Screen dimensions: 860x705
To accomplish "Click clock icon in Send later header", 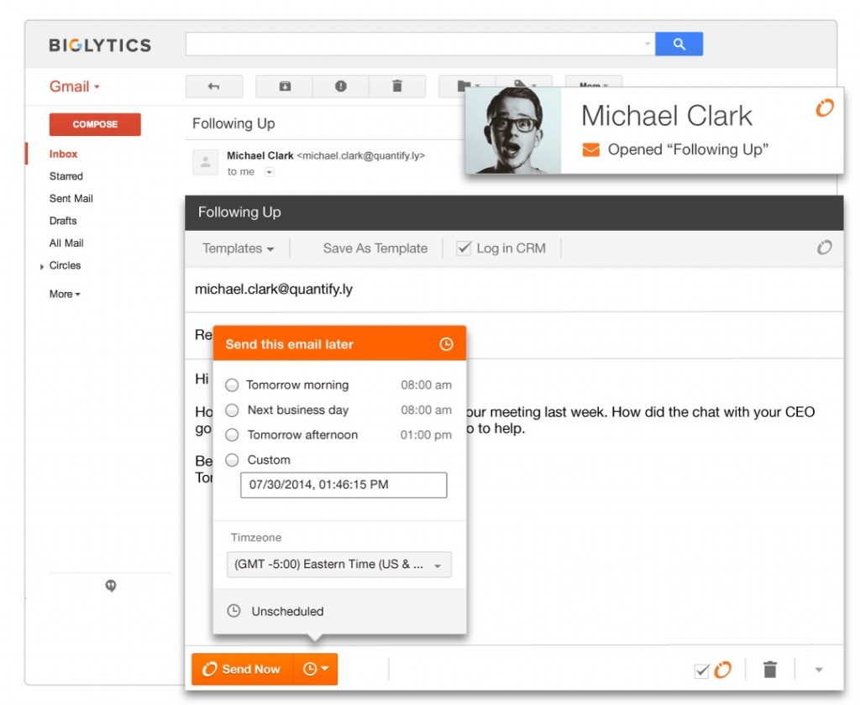I will point(446,345).
